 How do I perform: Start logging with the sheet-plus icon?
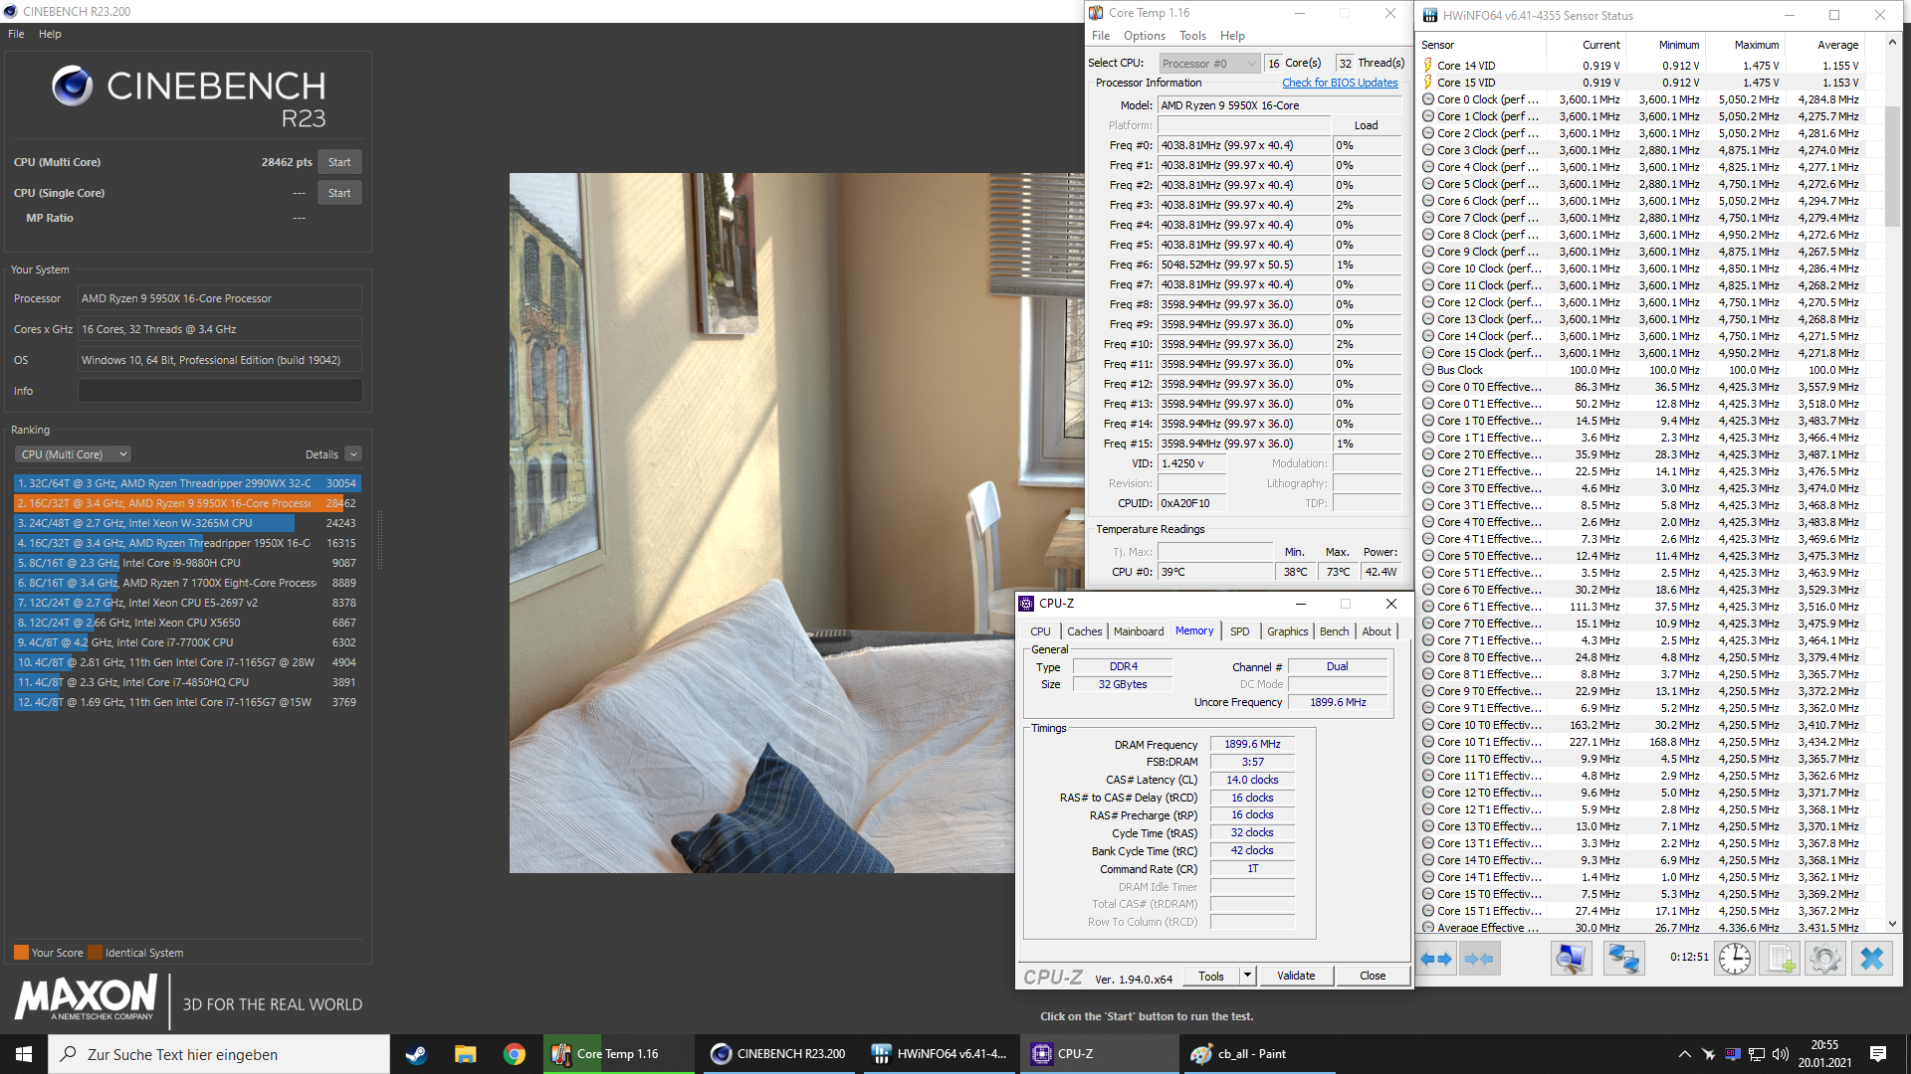click(1779, 960)
